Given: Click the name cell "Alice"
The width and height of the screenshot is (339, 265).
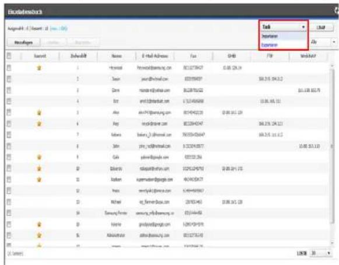Looking at the screenshot, I should (x=116, y=113).
